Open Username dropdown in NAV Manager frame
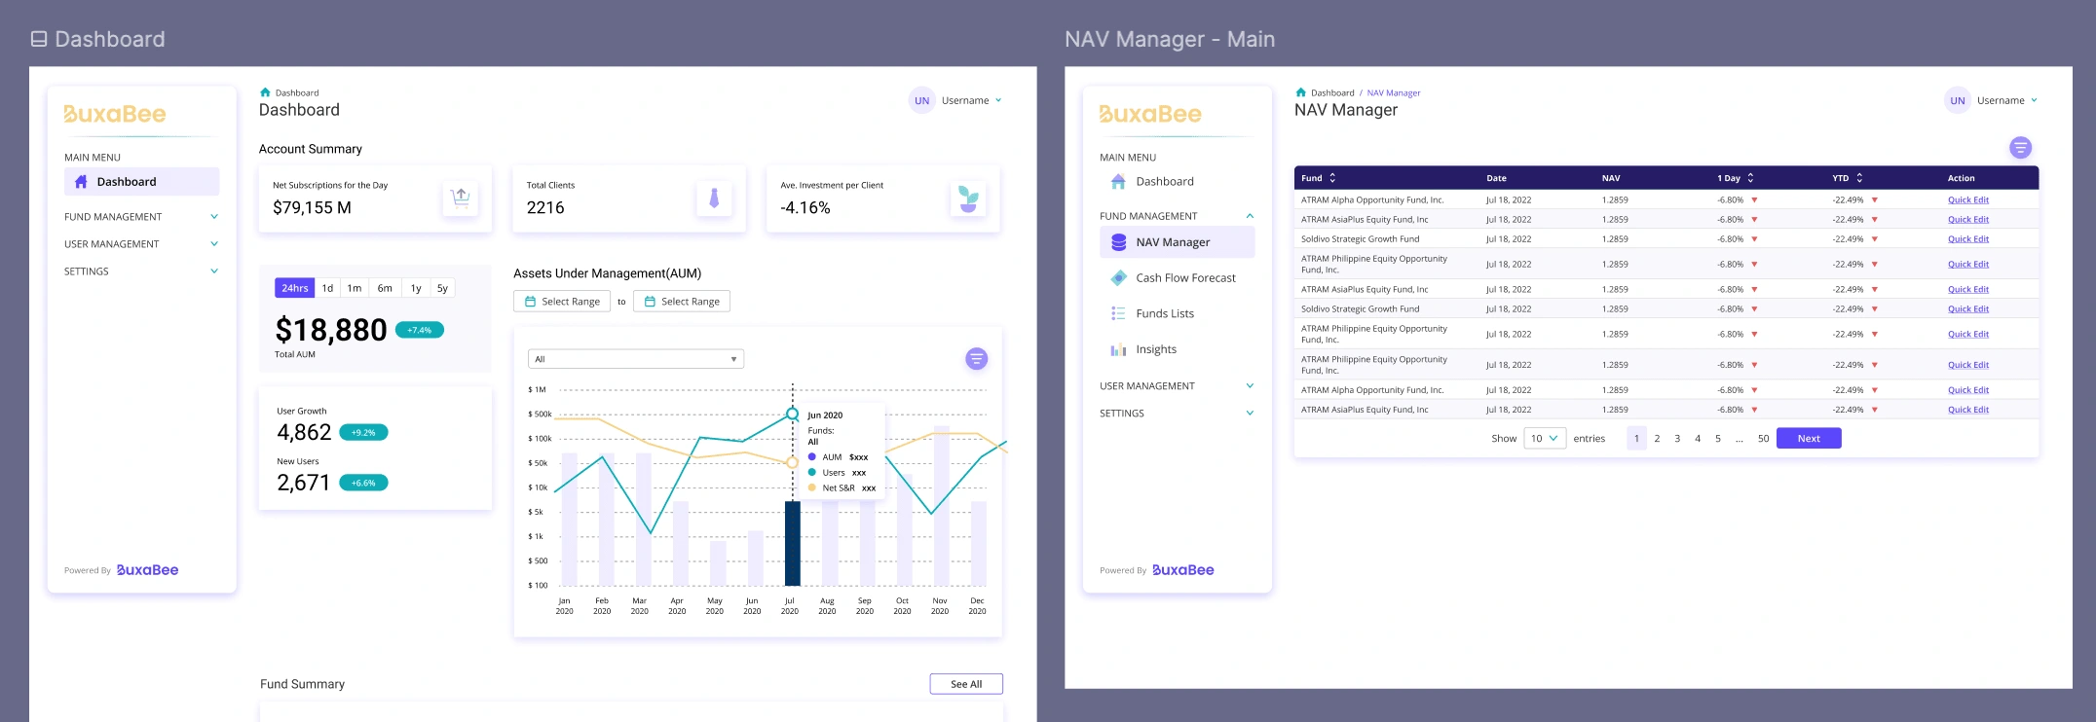2096x722 pixels. [2006, 100]
